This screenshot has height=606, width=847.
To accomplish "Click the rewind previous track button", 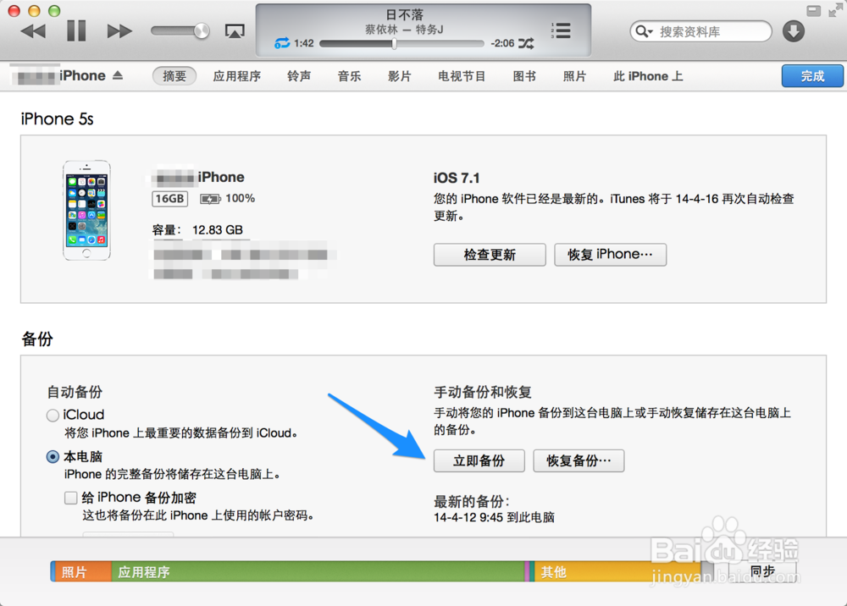I will [x=33, y=31].
